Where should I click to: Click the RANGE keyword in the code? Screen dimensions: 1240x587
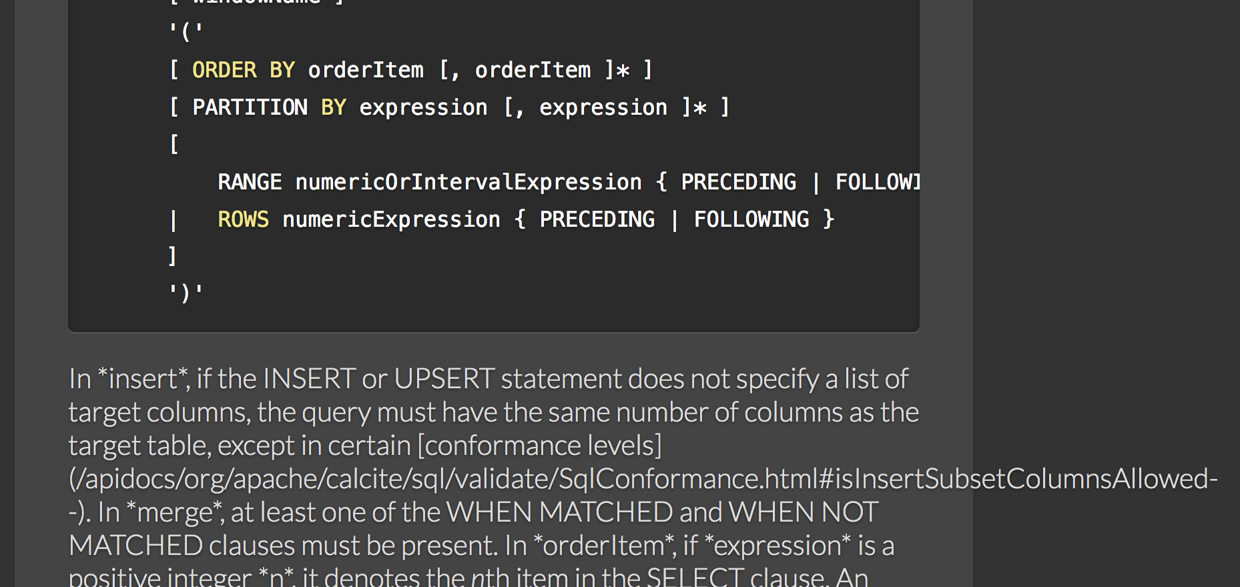point(250,182)
